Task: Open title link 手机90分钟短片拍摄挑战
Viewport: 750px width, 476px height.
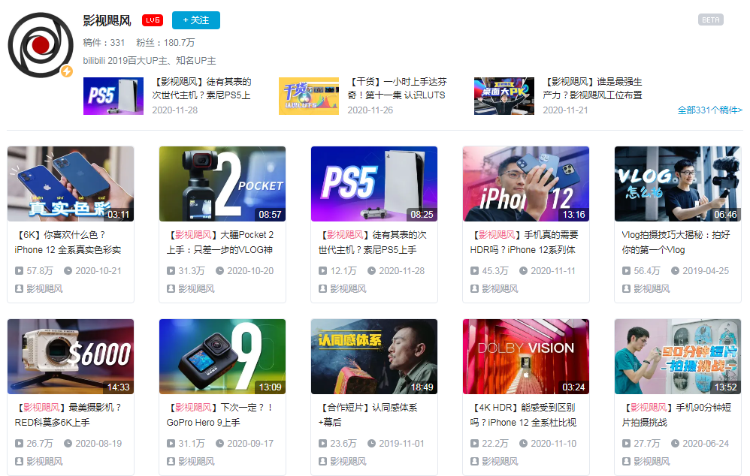Action: click(676, 415)
